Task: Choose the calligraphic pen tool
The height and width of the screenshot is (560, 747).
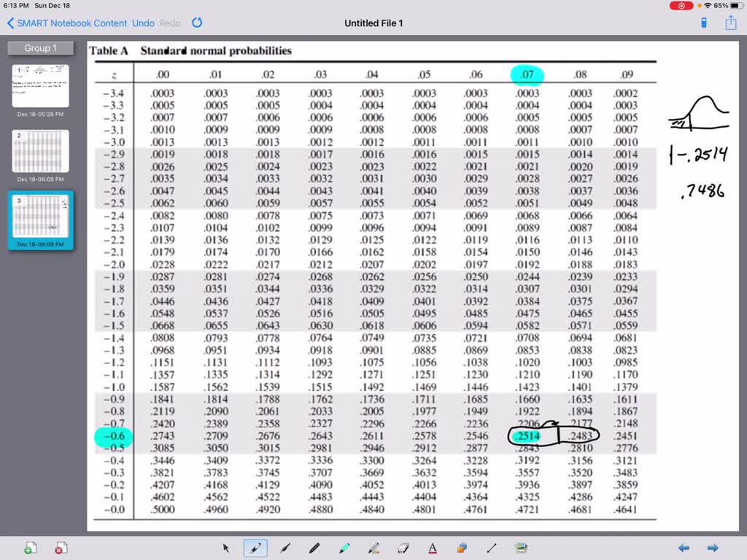Action: 285,548
